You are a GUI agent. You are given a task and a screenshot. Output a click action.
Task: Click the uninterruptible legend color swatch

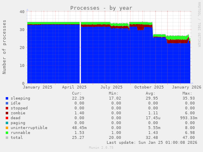pyautogui.click(x=7, y=128)
